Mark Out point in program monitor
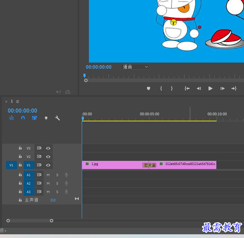Viewport: 244px width, 238px height. [172, 89]
